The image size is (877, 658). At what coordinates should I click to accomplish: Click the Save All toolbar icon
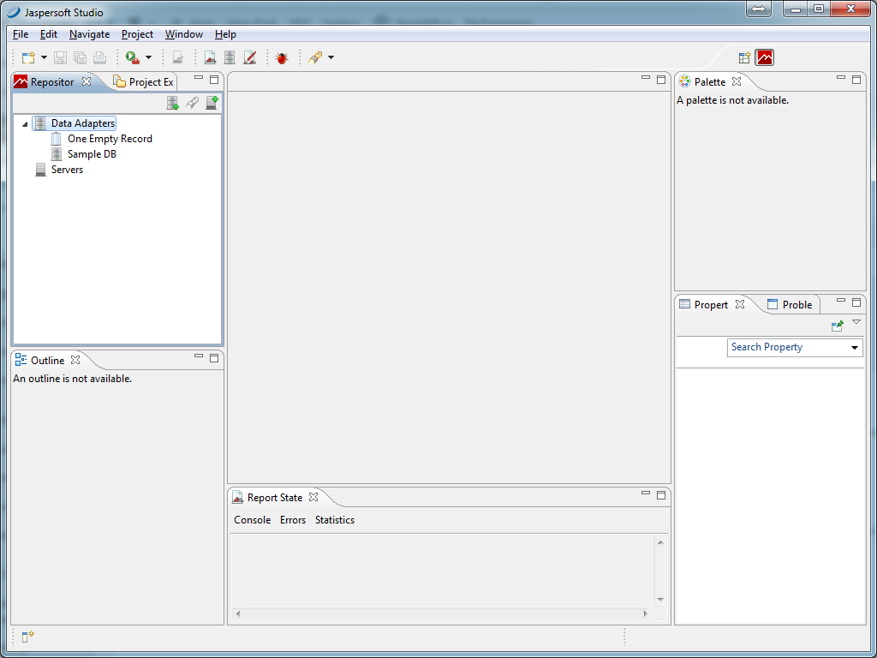80,57
